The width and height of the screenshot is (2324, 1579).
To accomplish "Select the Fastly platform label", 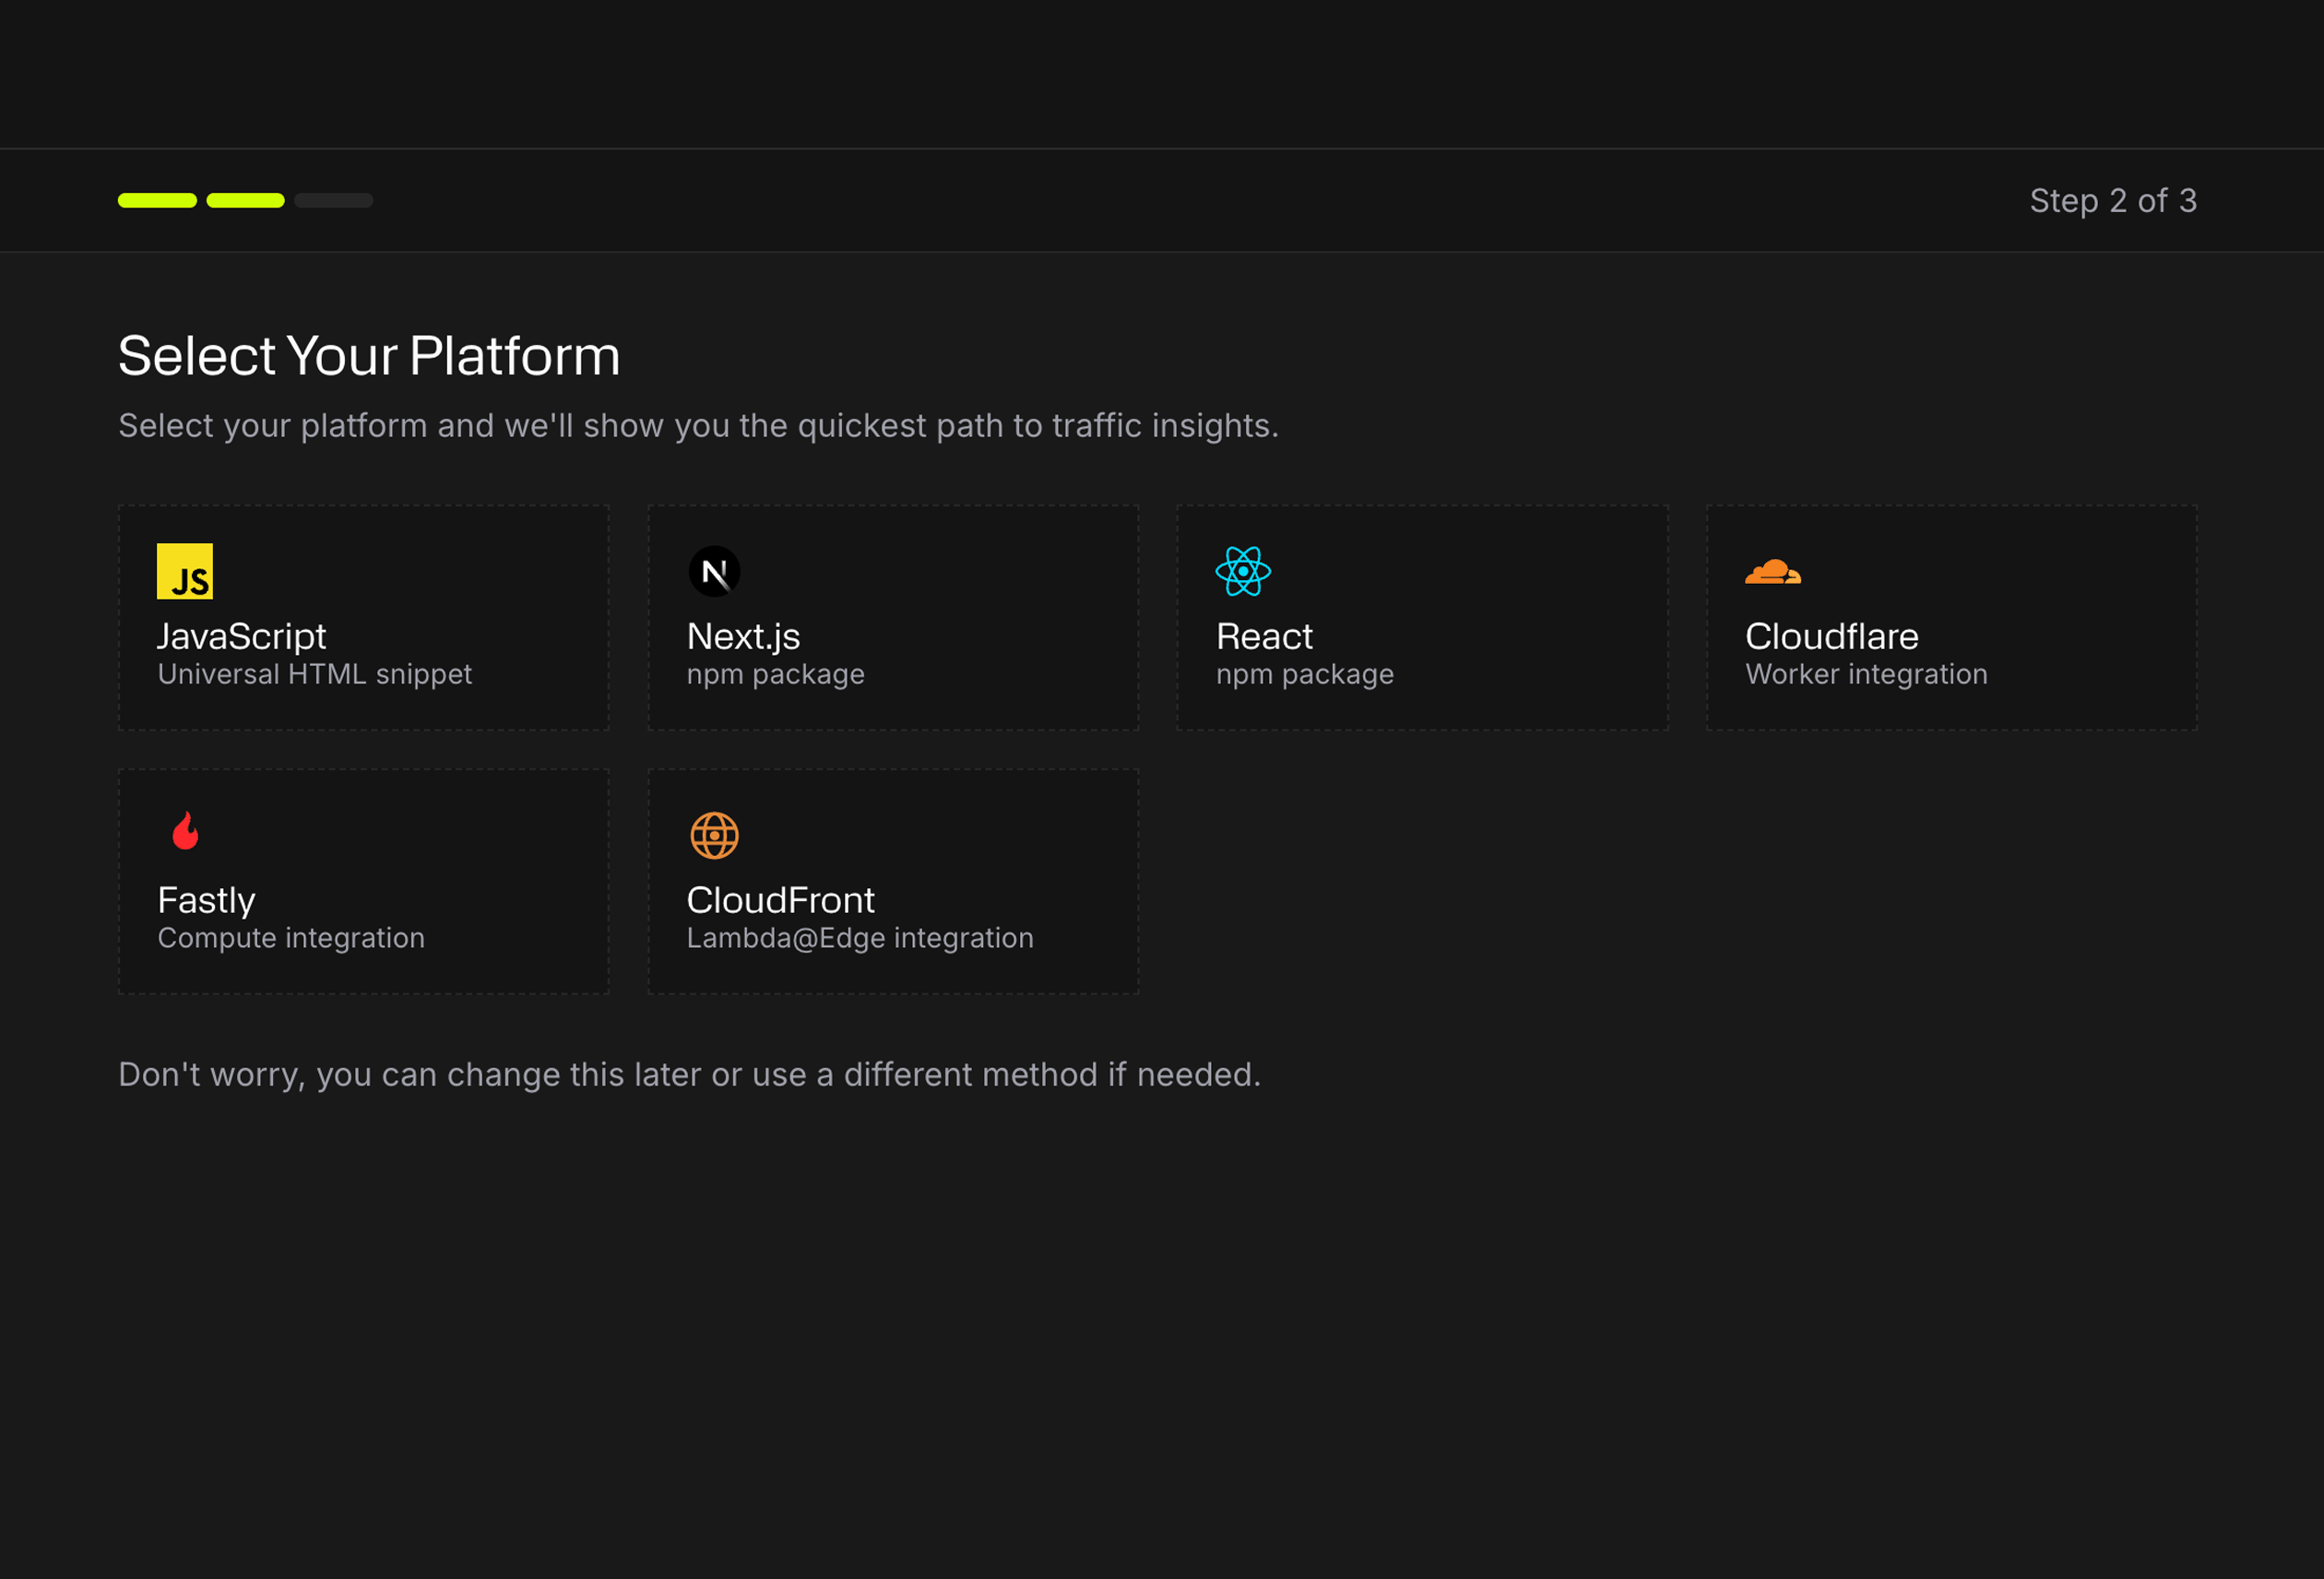I will coord(206,900).
